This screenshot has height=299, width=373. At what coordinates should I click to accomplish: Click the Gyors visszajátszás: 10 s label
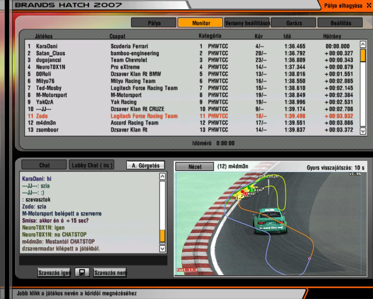pos(335,168)
